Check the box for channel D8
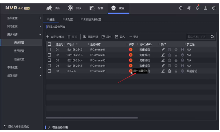 (x=49, y=71)
